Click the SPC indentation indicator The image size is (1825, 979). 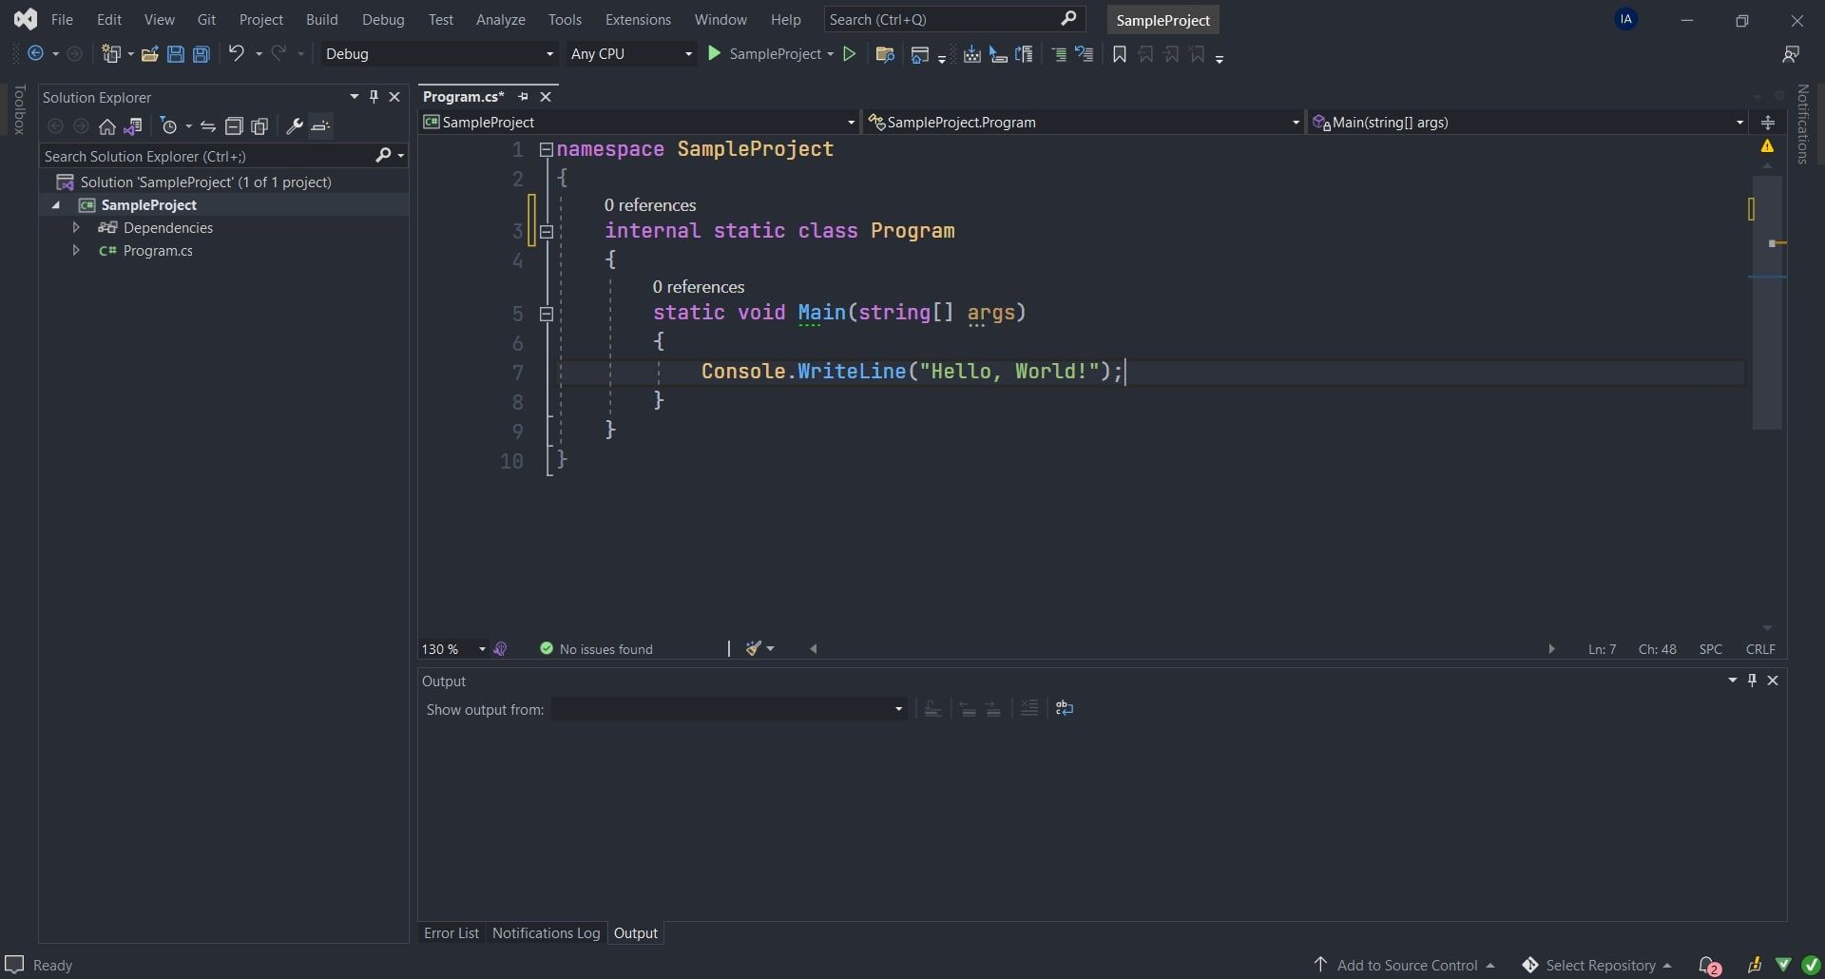pos(1710,648)
